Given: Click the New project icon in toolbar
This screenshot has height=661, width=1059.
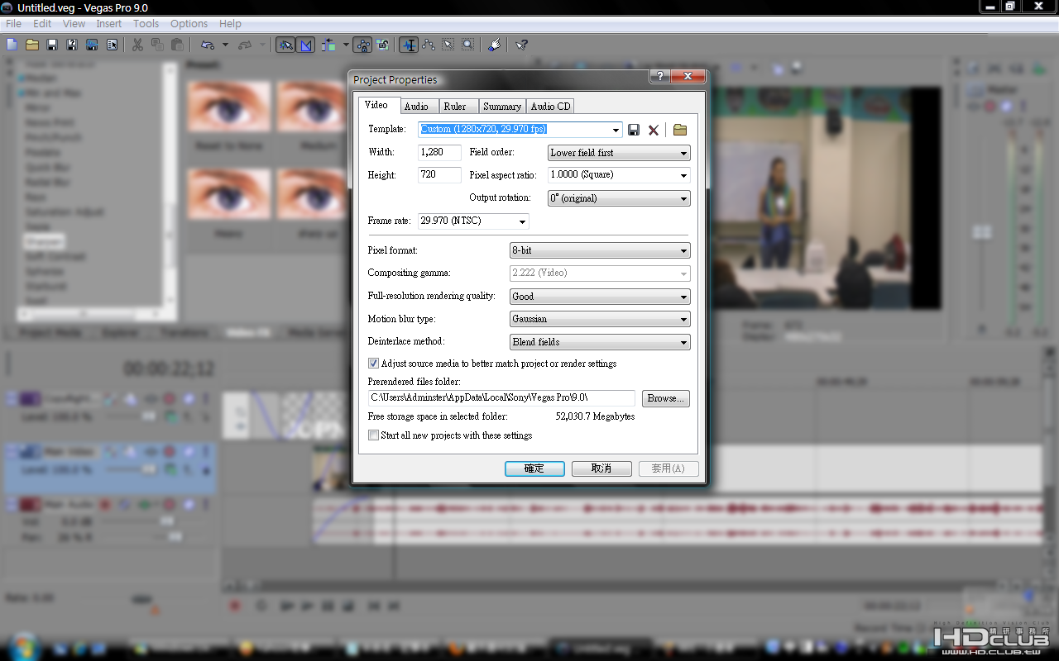Looking at the screenshot, I should pyautogui.click(x=12, y=45).
